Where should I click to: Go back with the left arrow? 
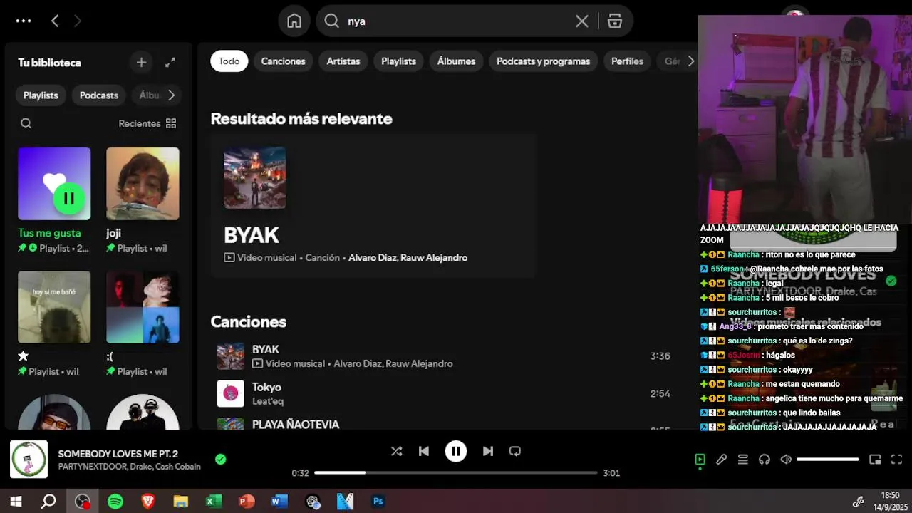point(55,21)
